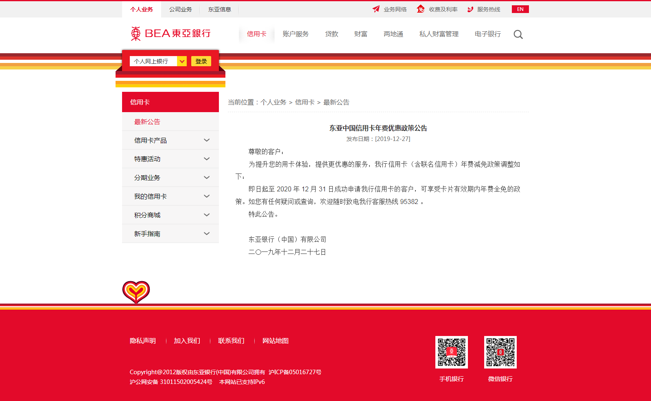Click the 收费及利率 house icon
Viewport: 651px width, 401px height.
point(421,9)
